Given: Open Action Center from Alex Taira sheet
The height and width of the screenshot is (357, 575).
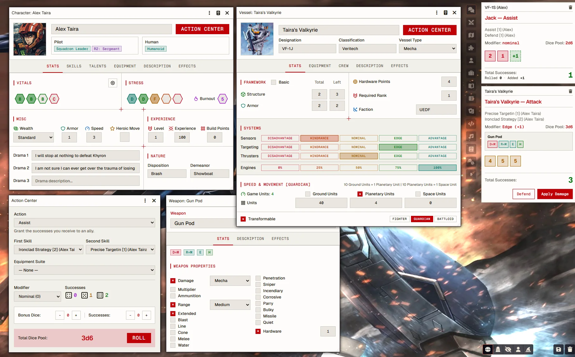Looking at the screenshot, I should coord(202,29).
